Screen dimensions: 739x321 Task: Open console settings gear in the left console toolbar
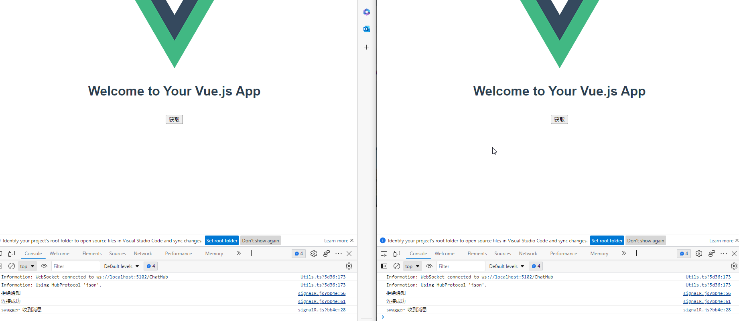point(349,266)
